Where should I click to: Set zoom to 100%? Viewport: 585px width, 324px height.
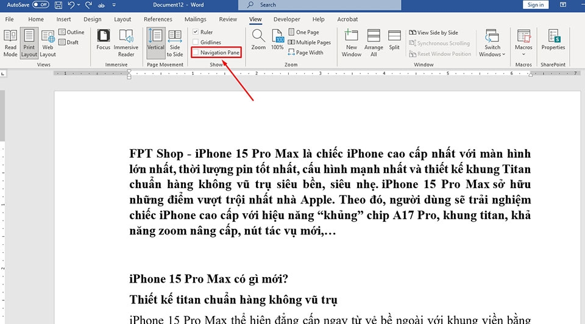click(277, 40)
